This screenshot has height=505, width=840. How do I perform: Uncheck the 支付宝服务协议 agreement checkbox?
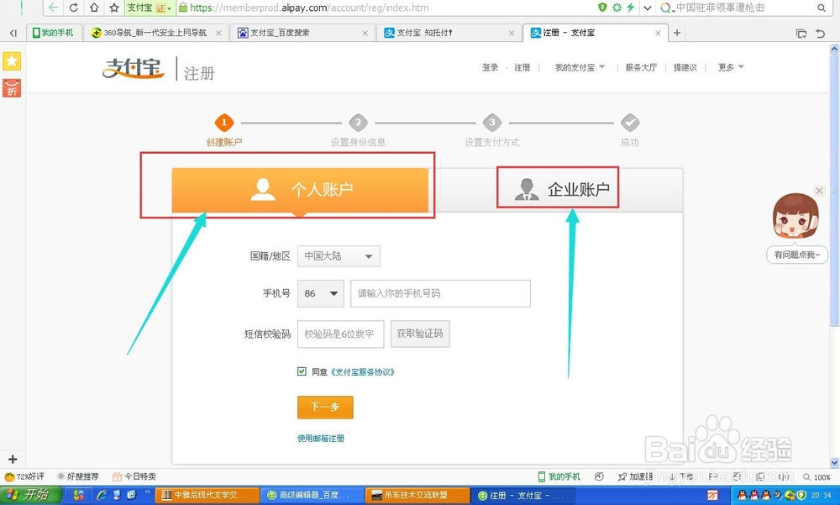301,371
